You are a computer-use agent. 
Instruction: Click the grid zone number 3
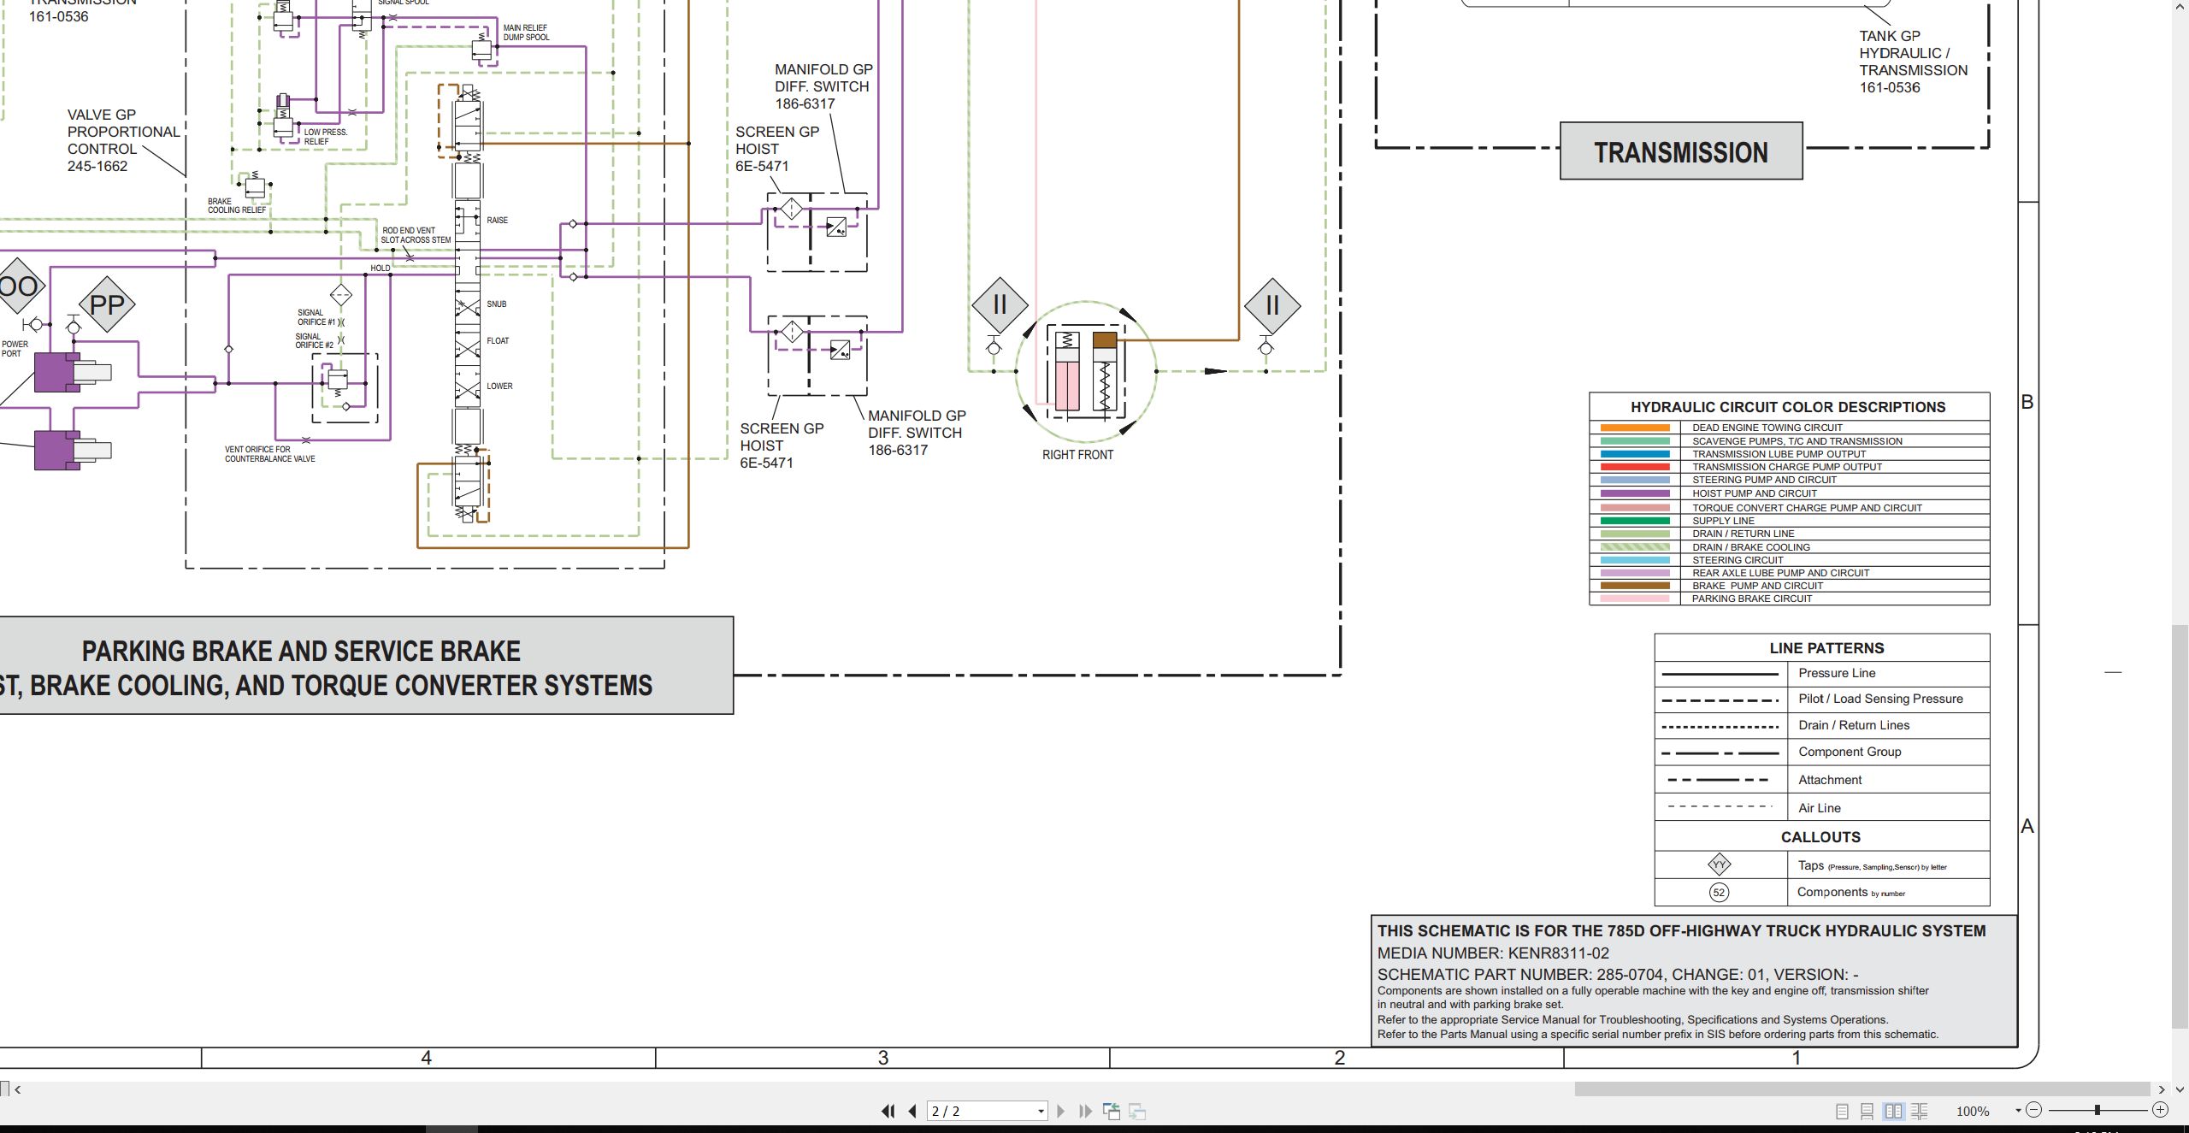(883, 1058)
